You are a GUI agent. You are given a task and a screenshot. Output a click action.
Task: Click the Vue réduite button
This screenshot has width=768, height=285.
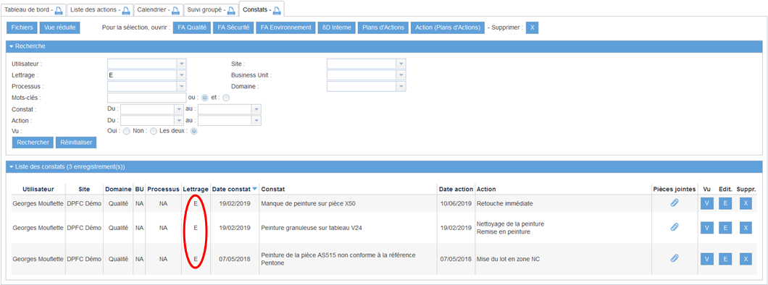(59, 28)
